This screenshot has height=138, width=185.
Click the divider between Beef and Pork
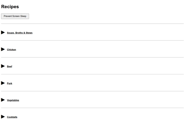tap(92, 74)
